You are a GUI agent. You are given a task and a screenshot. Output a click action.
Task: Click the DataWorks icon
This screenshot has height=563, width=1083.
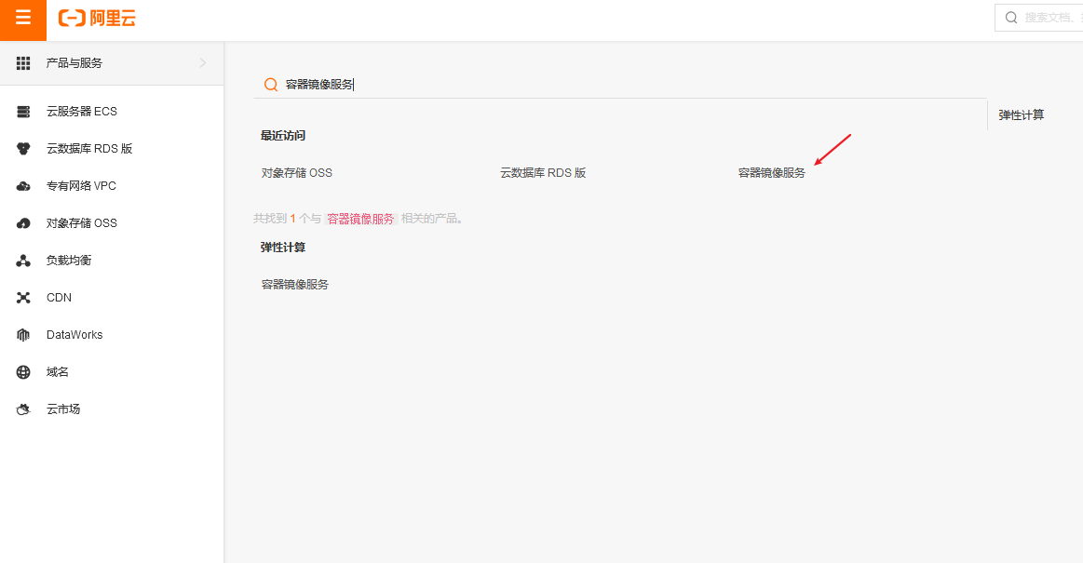(x=24, y=335)
